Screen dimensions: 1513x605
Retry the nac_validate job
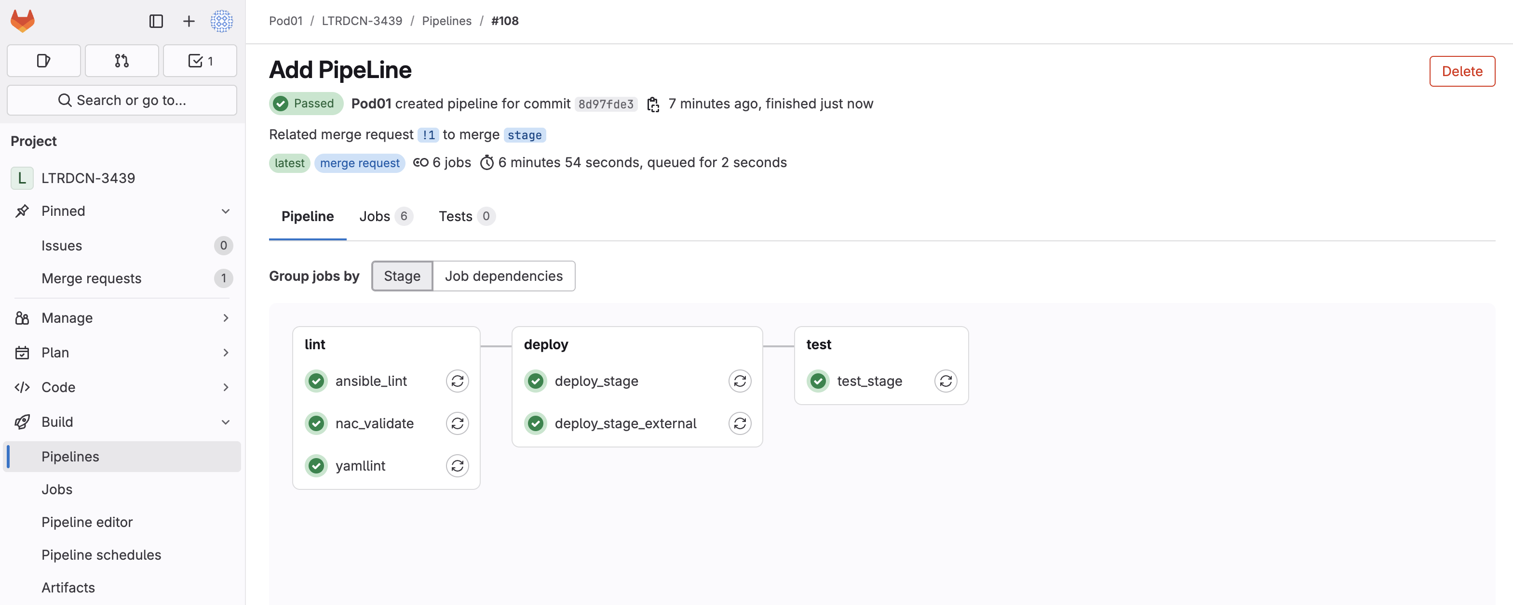coord(458,423)
